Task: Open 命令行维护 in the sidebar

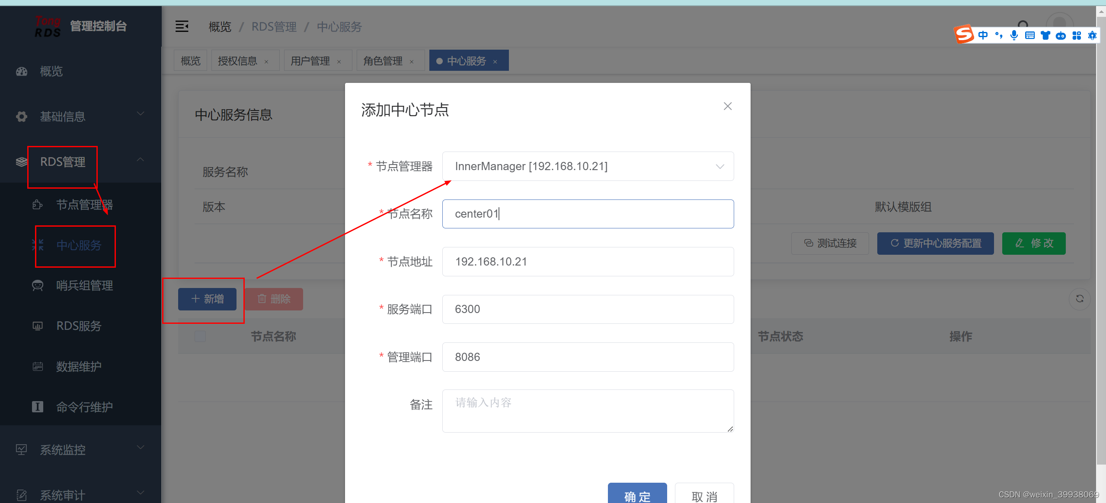Action: coord(85,407)
